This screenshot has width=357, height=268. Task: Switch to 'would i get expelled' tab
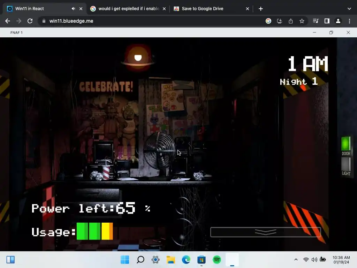pos(128,9)
